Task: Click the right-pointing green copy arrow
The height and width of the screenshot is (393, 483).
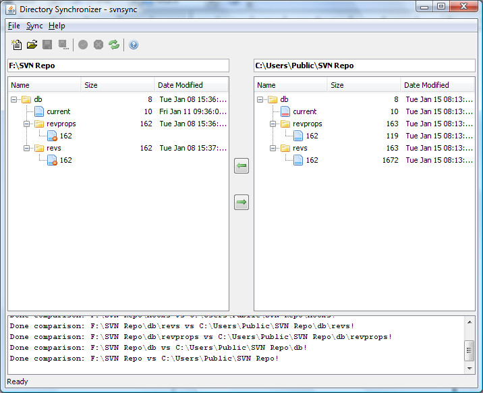Action: pos(241,202)
